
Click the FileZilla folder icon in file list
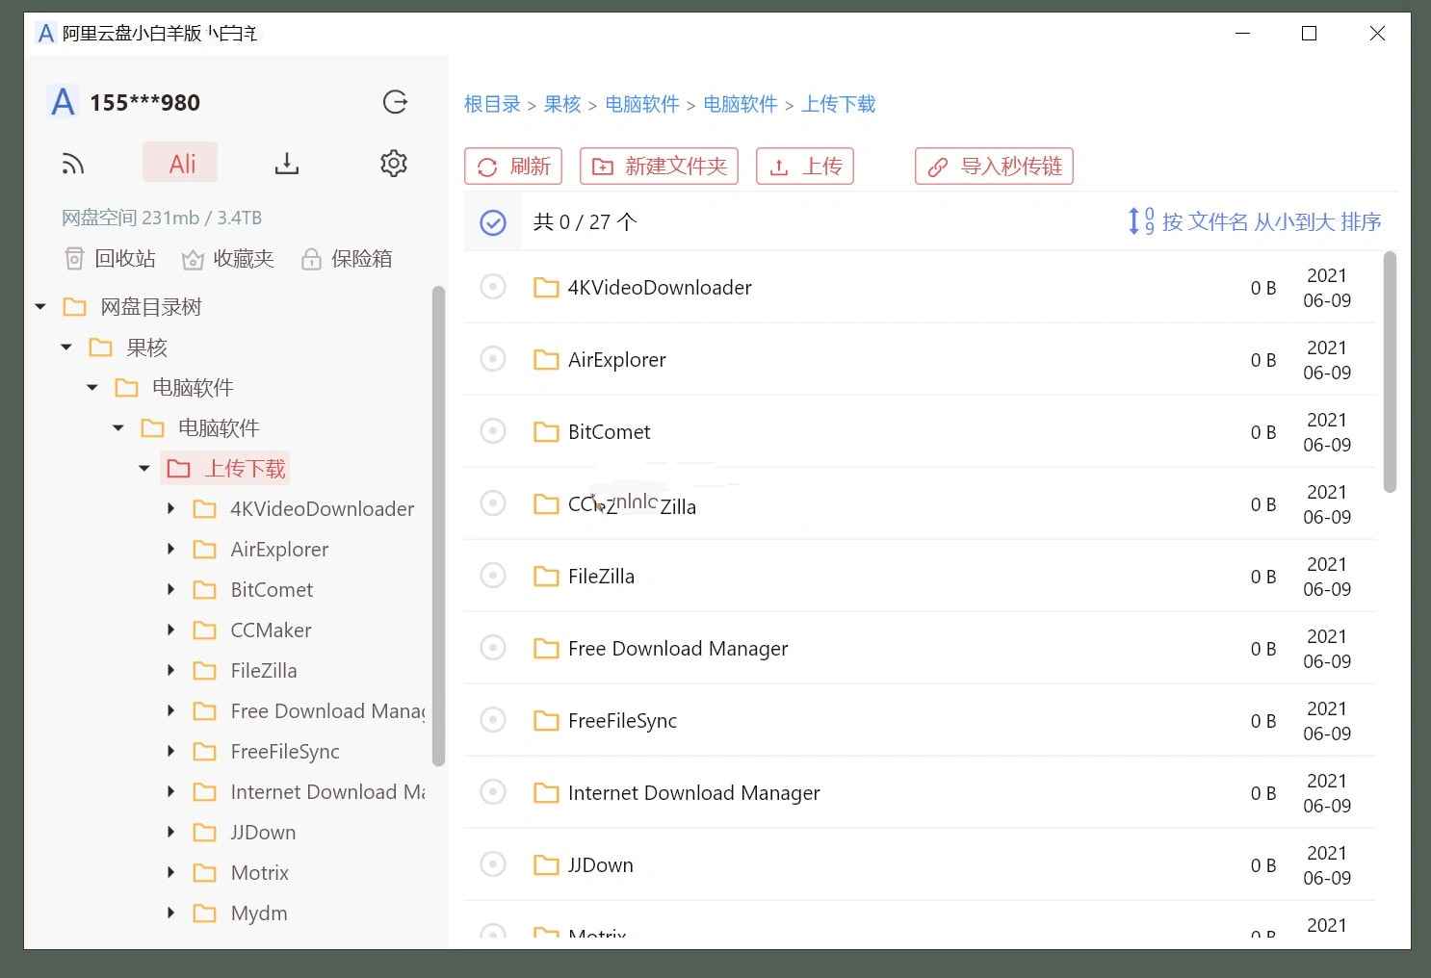click(545, 575)
